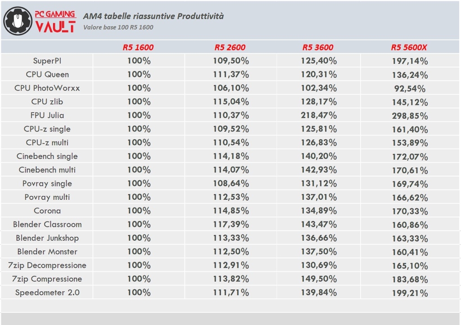Select the R5 2600 column header

click(230, 47)
